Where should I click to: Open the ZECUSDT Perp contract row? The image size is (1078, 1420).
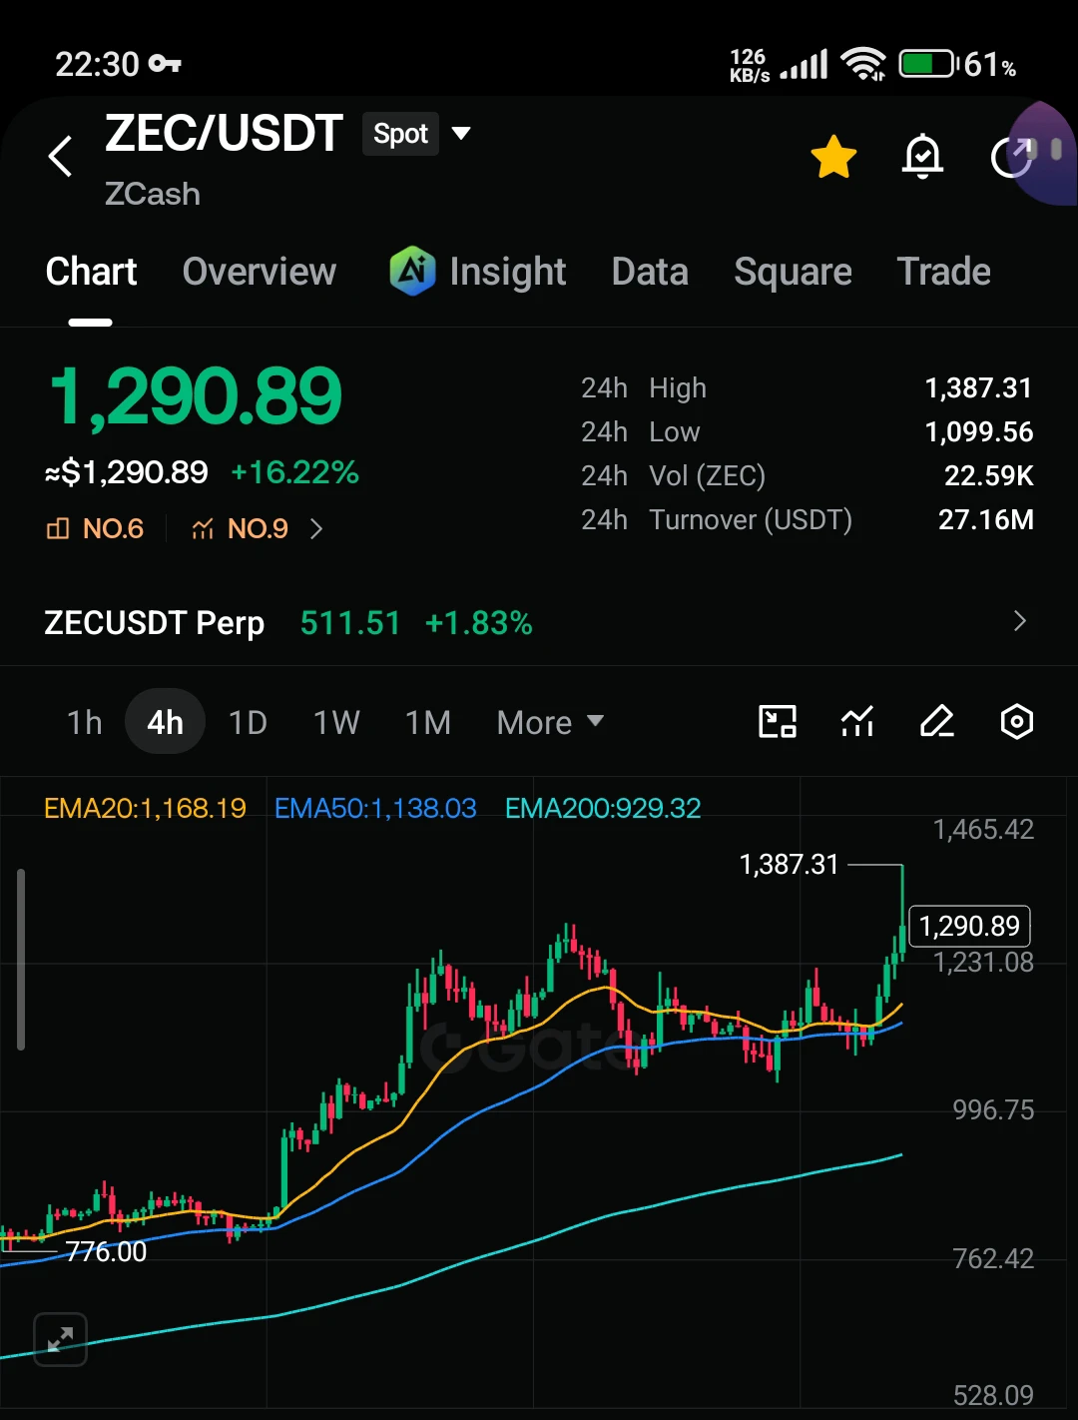539,622
